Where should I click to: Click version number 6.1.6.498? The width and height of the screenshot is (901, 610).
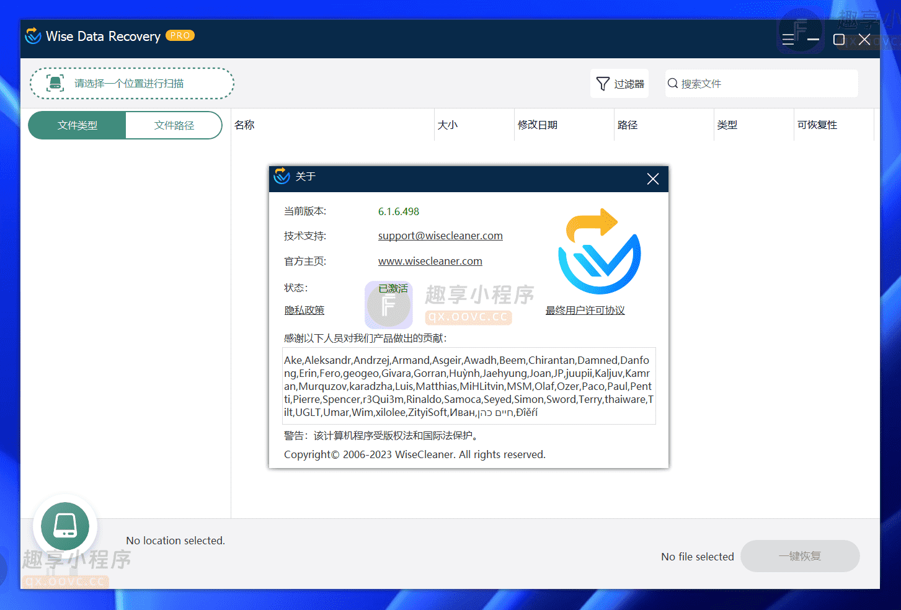point(399,211)
